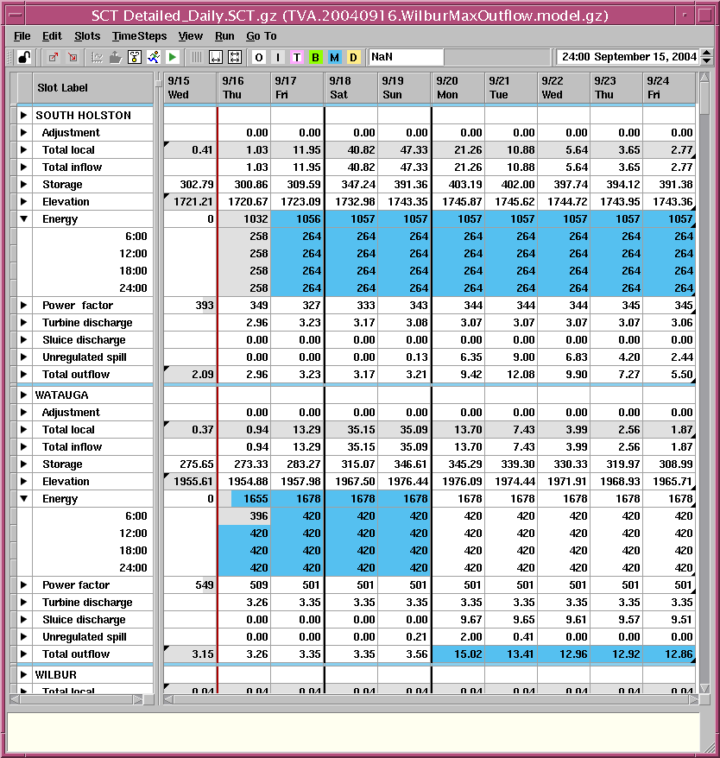The height and width of the screenshot is (758, 720).
Task: Expand South Holston Unregulated spill row
Action: pyautogui.click(x=23, y=357)
